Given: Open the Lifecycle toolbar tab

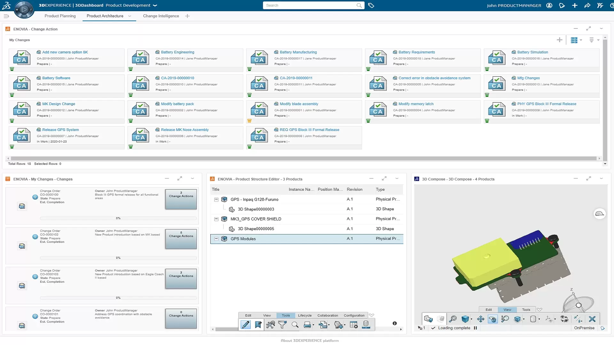Looking at the screenshot, I should (304, 315).
